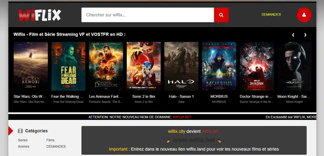Open the Sonic 2 poster

click(x=143, y=66)
